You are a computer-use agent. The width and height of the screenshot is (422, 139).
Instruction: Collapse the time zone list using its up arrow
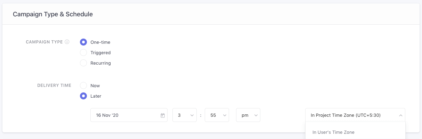(400, 115)
